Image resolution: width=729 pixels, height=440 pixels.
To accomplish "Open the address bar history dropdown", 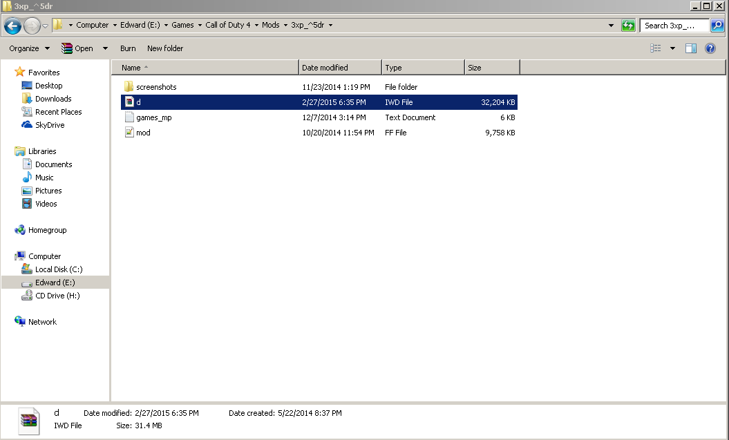I will [x=611, y=26].
